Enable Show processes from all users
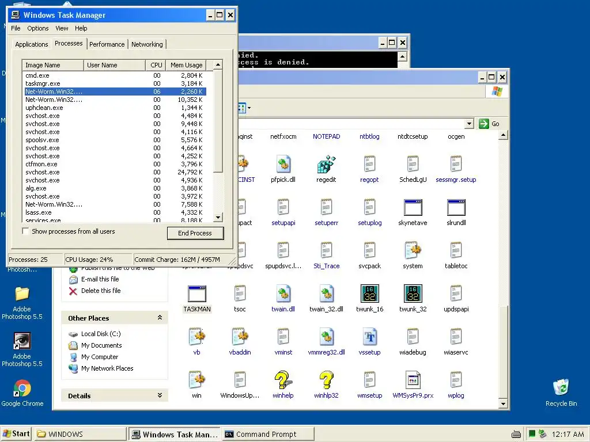 click(x=25, y=231)
